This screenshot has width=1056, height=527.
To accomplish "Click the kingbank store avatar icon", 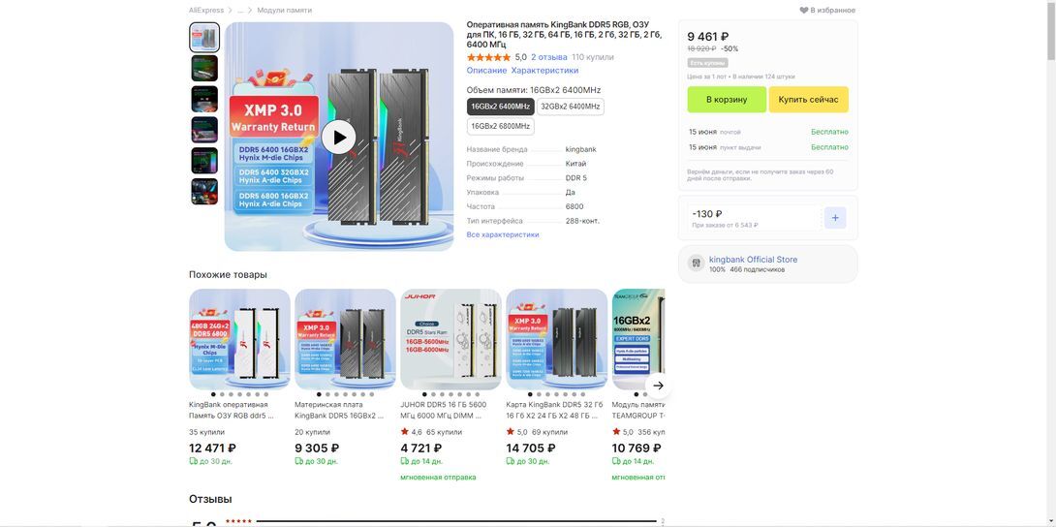I will [x=696, y=263].
